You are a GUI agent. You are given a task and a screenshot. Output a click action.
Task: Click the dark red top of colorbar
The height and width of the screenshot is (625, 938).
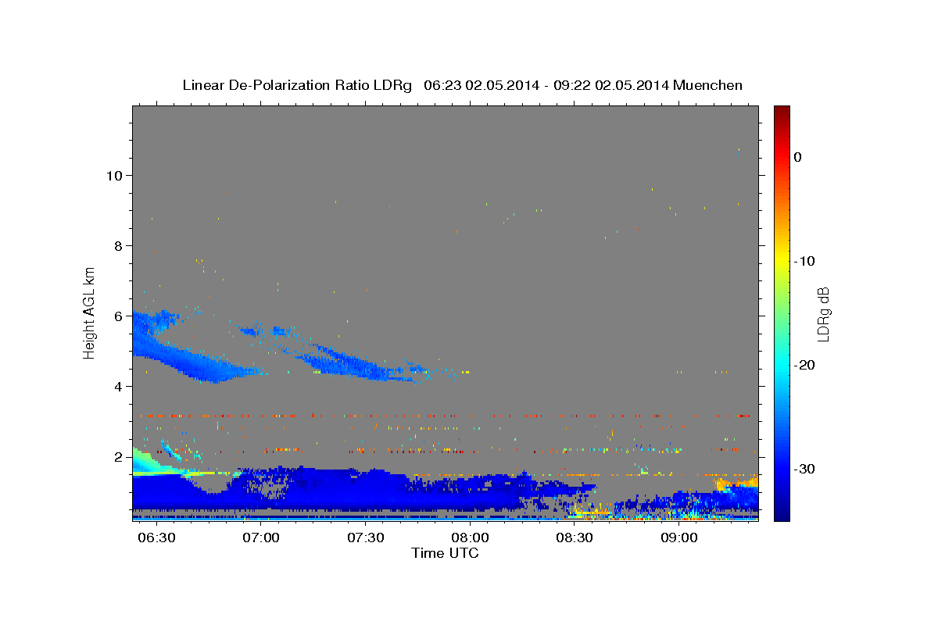[x=782, y=113]
